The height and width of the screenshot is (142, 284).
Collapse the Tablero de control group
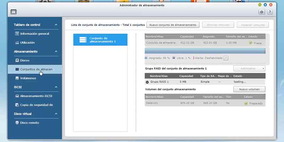tap(56, 25)
